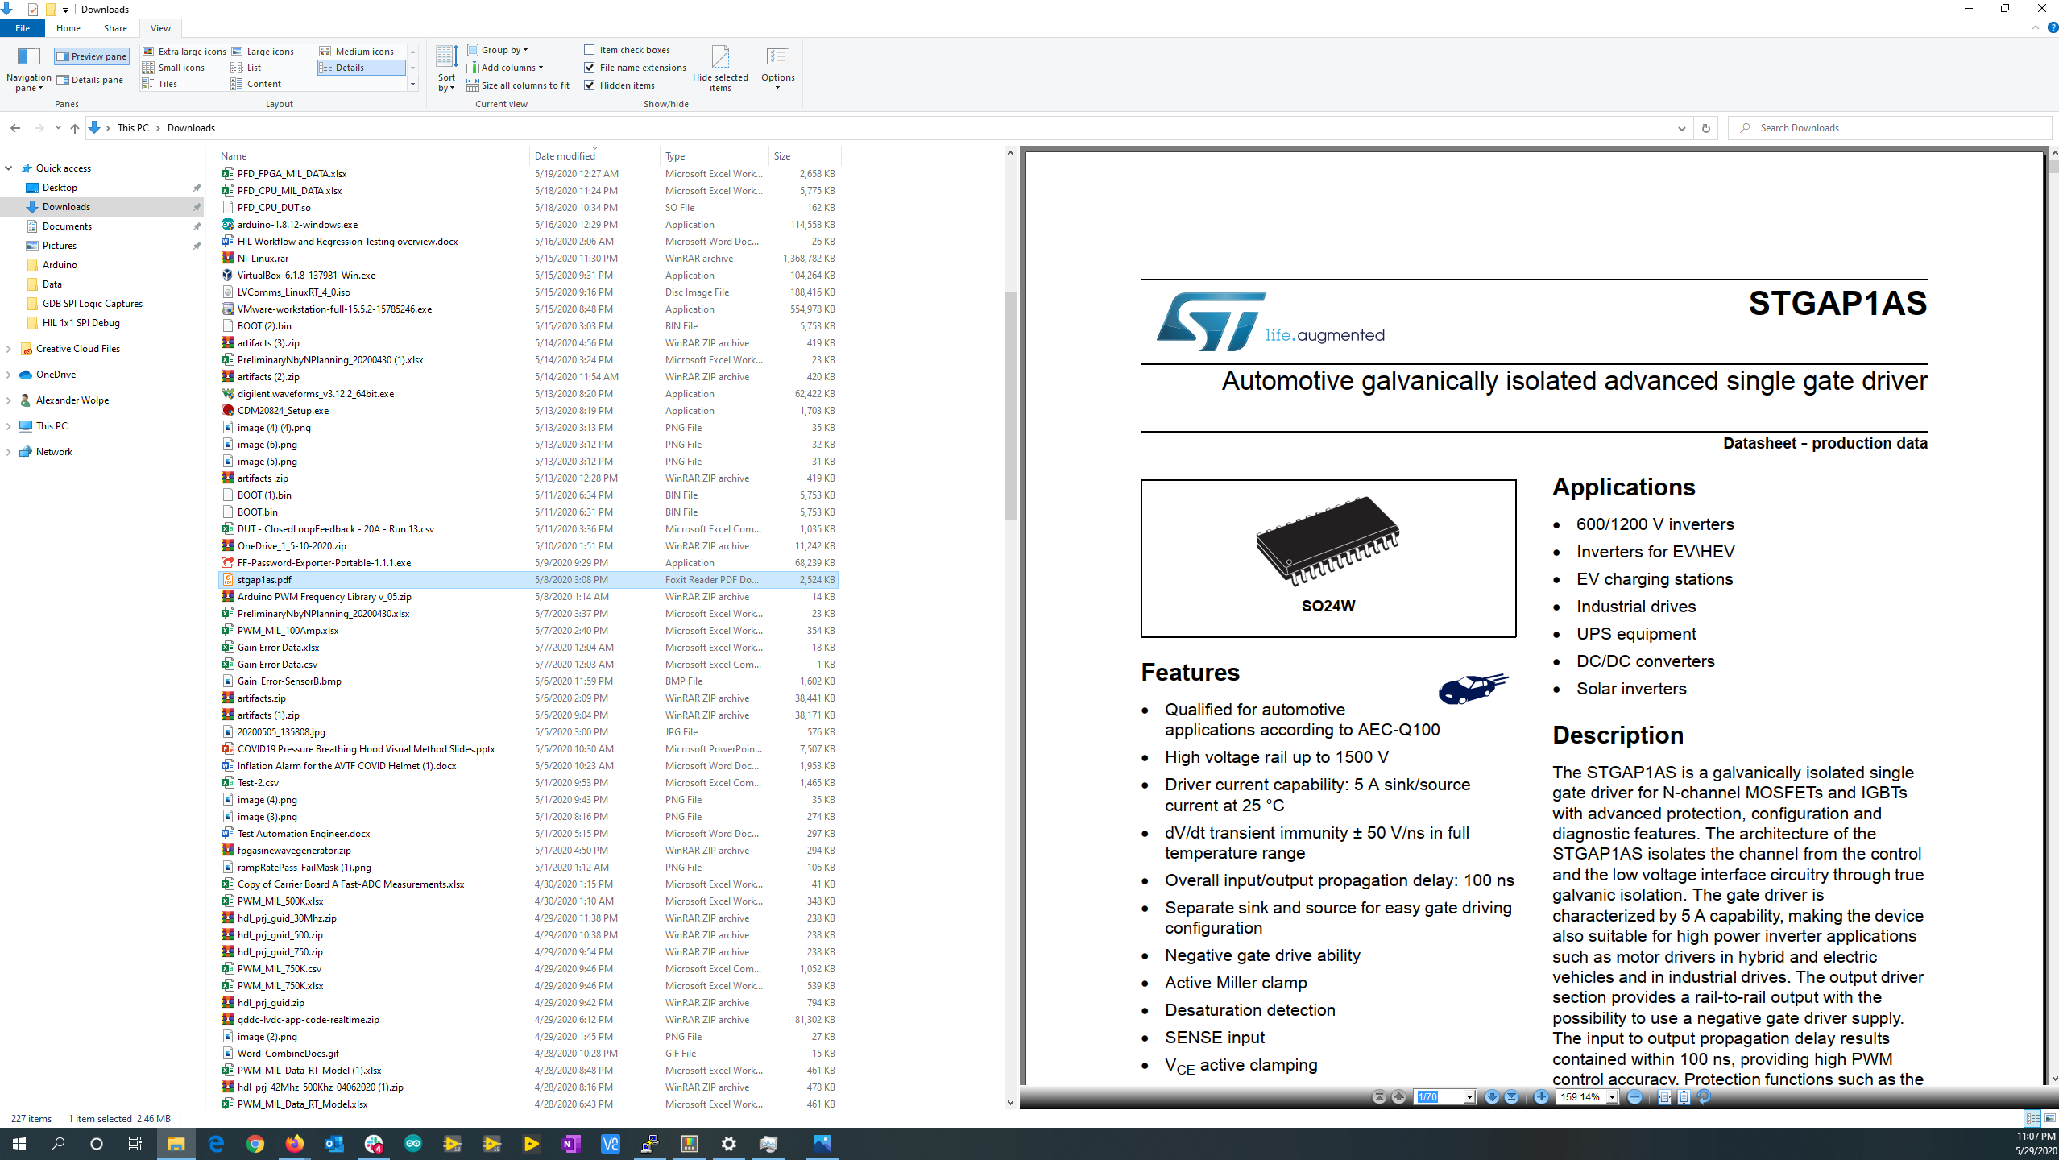Open the Share tab
This screenshot has width=2059, height=1160.
[114, 27]
